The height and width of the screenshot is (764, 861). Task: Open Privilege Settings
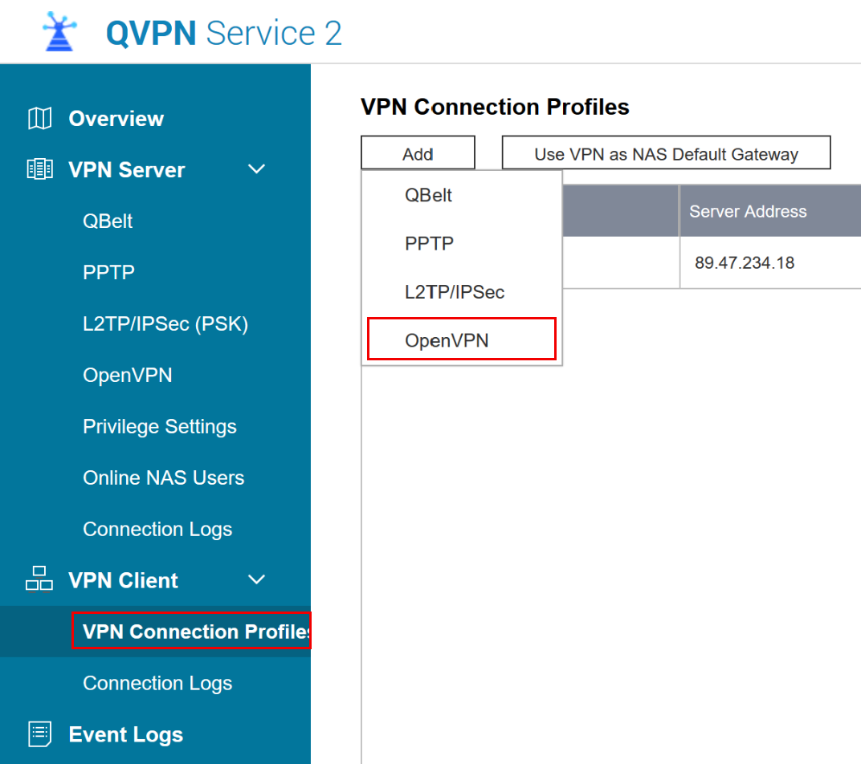point(159,427)
